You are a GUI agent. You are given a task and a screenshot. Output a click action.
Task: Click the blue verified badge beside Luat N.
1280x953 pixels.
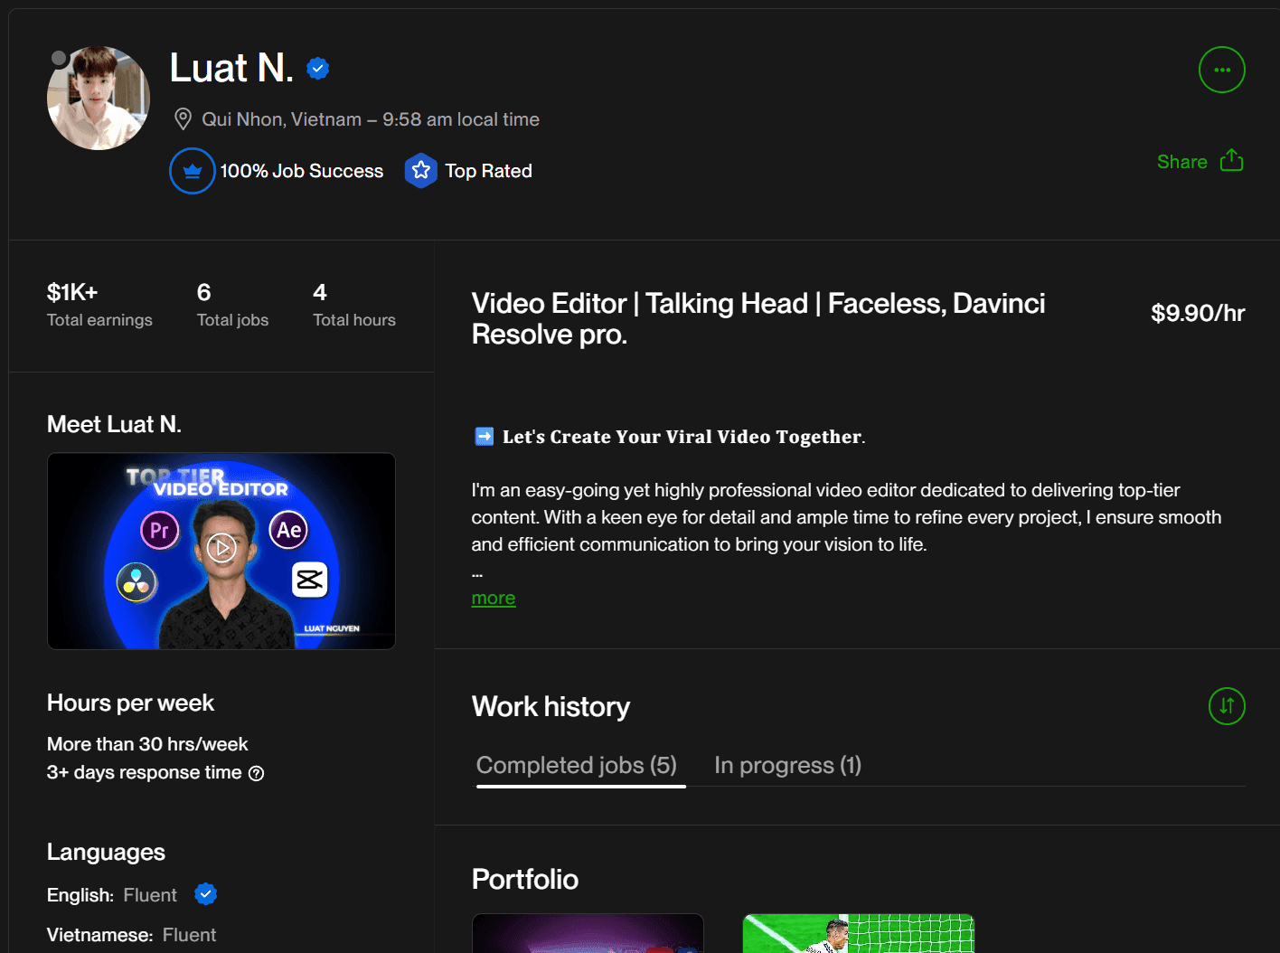coord(318,68)
